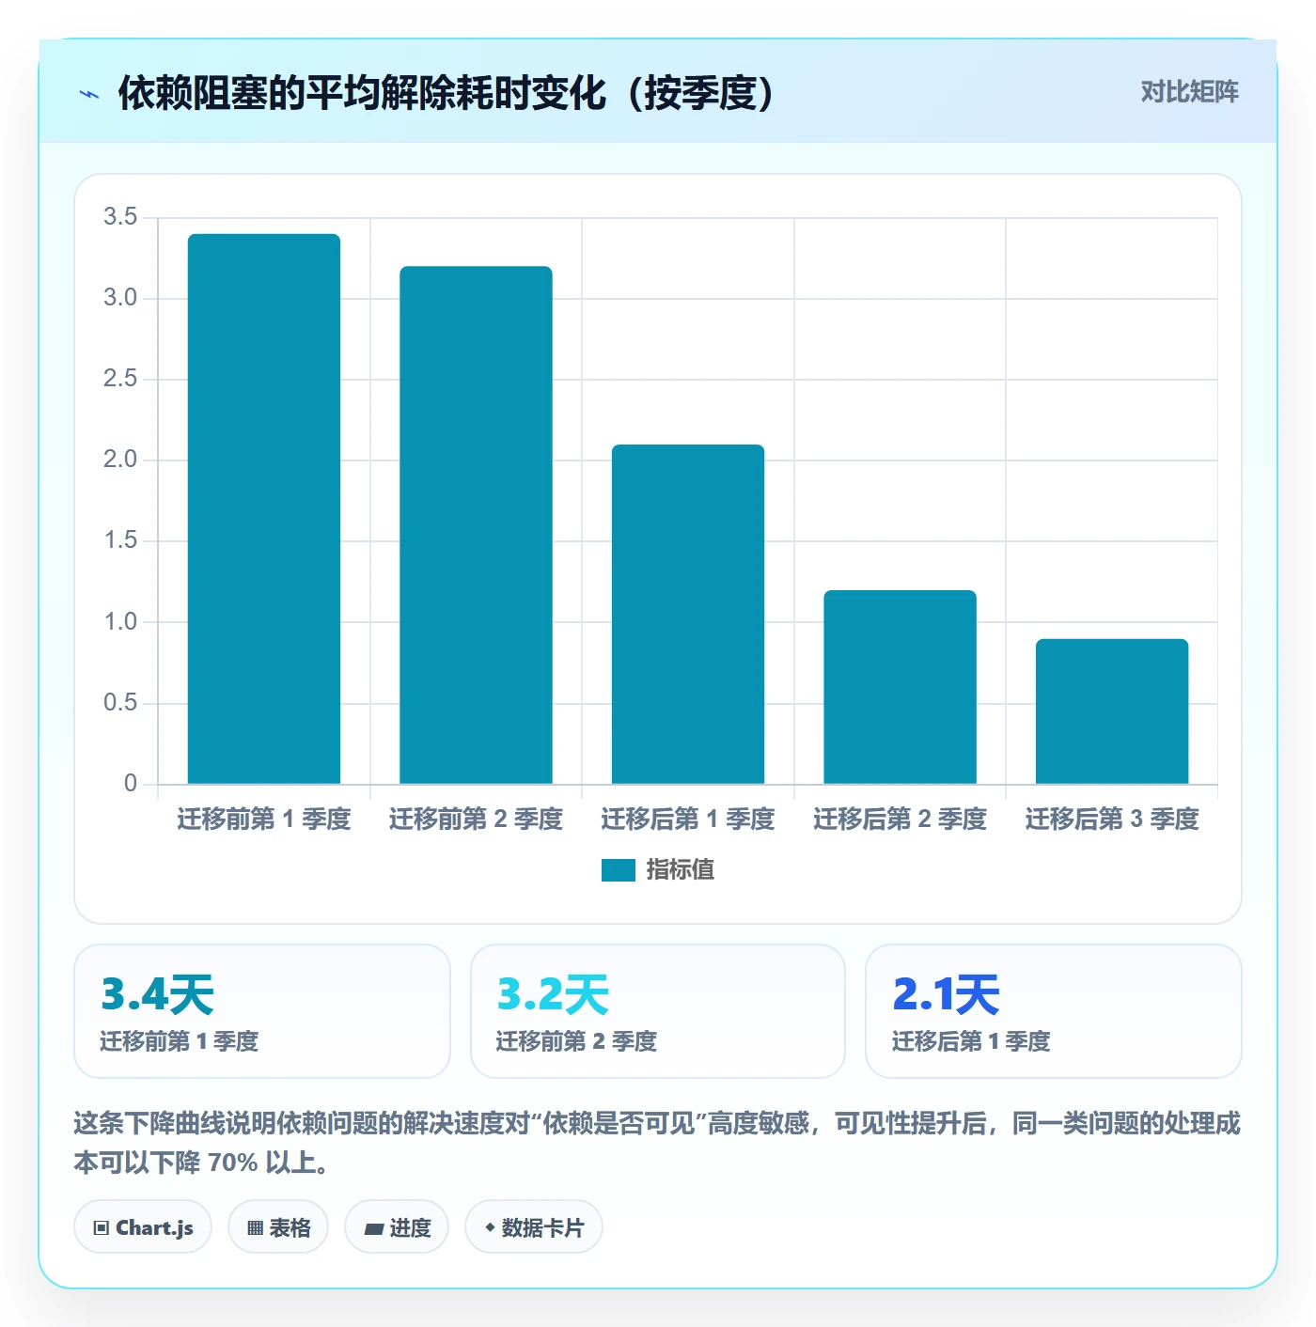Click the bar icon in the 进度 chip
Viewport: 1316px width, 1327px height.
click(374, 1229)
